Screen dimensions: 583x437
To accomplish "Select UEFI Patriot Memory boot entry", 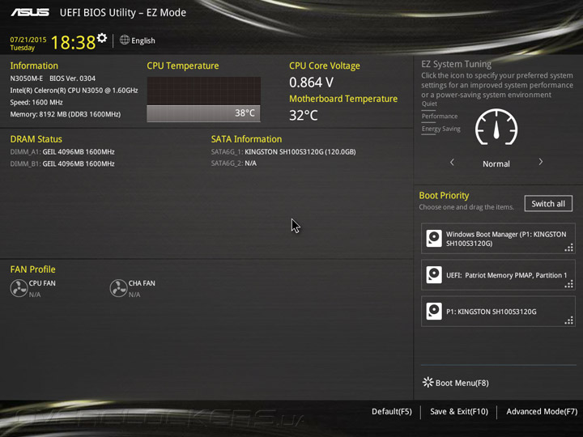I will [x=498, y=275].
